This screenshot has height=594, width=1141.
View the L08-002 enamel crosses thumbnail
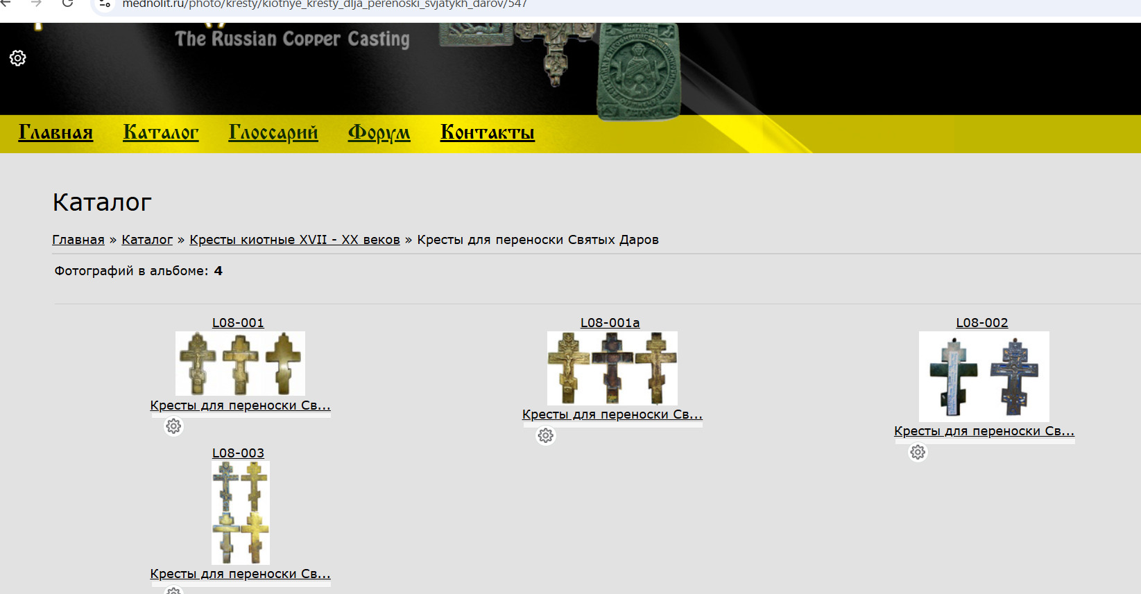coord(984,376)
